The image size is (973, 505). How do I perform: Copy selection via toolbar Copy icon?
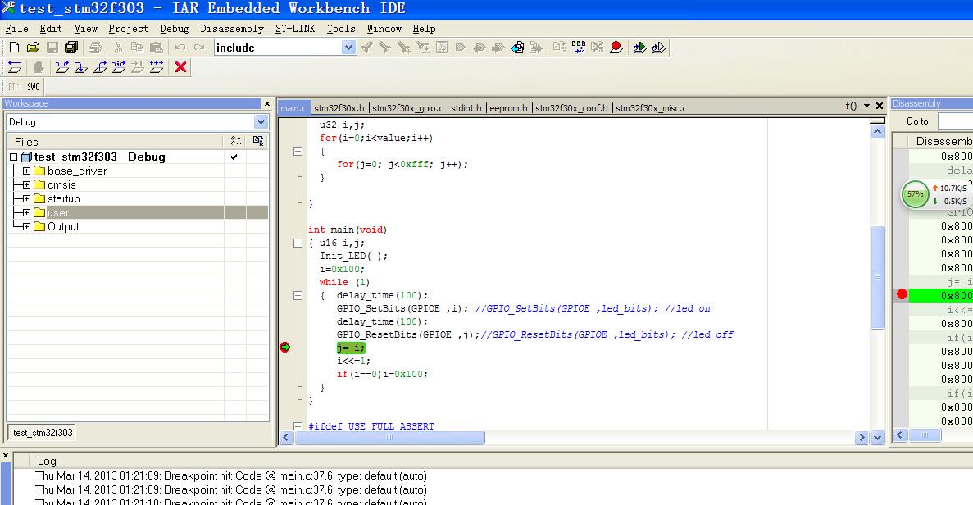point(137,48)
